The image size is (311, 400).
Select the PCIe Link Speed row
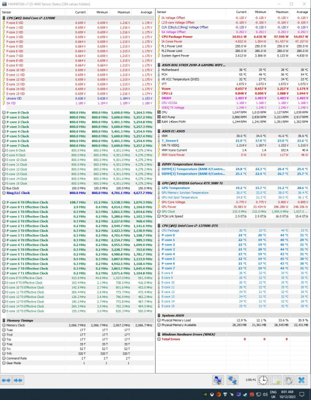tap(233, 216)
